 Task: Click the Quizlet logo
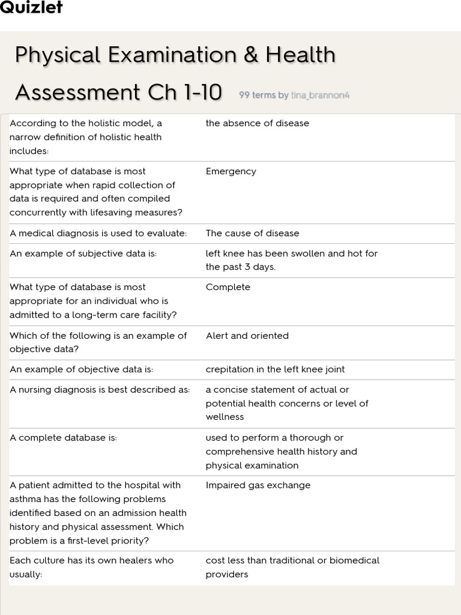31,8
